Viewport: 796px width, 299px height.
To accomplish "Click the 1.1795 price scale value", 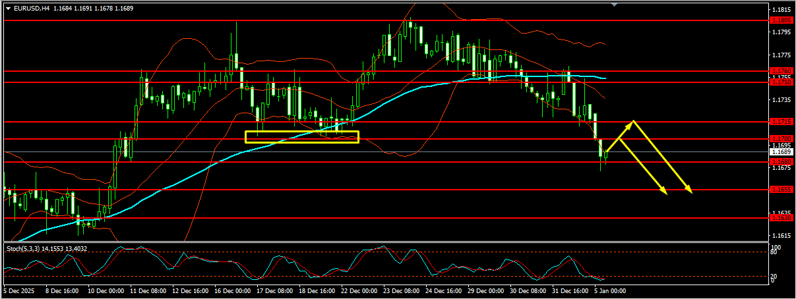I will pyautogui.click(x=781, y=32).
